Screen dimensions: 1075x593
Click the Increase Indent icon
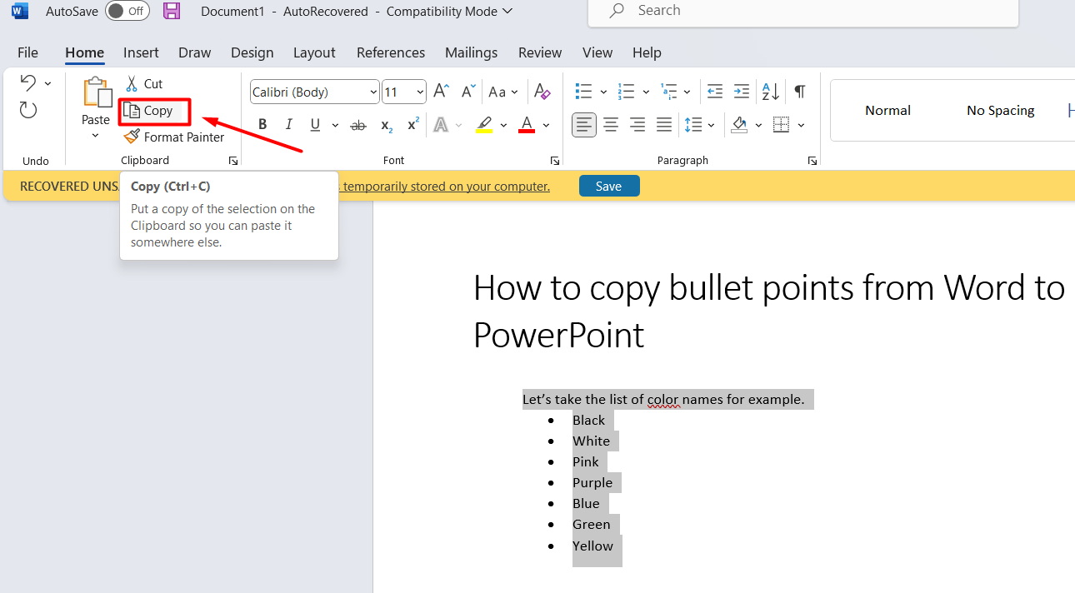pos(742,92)
